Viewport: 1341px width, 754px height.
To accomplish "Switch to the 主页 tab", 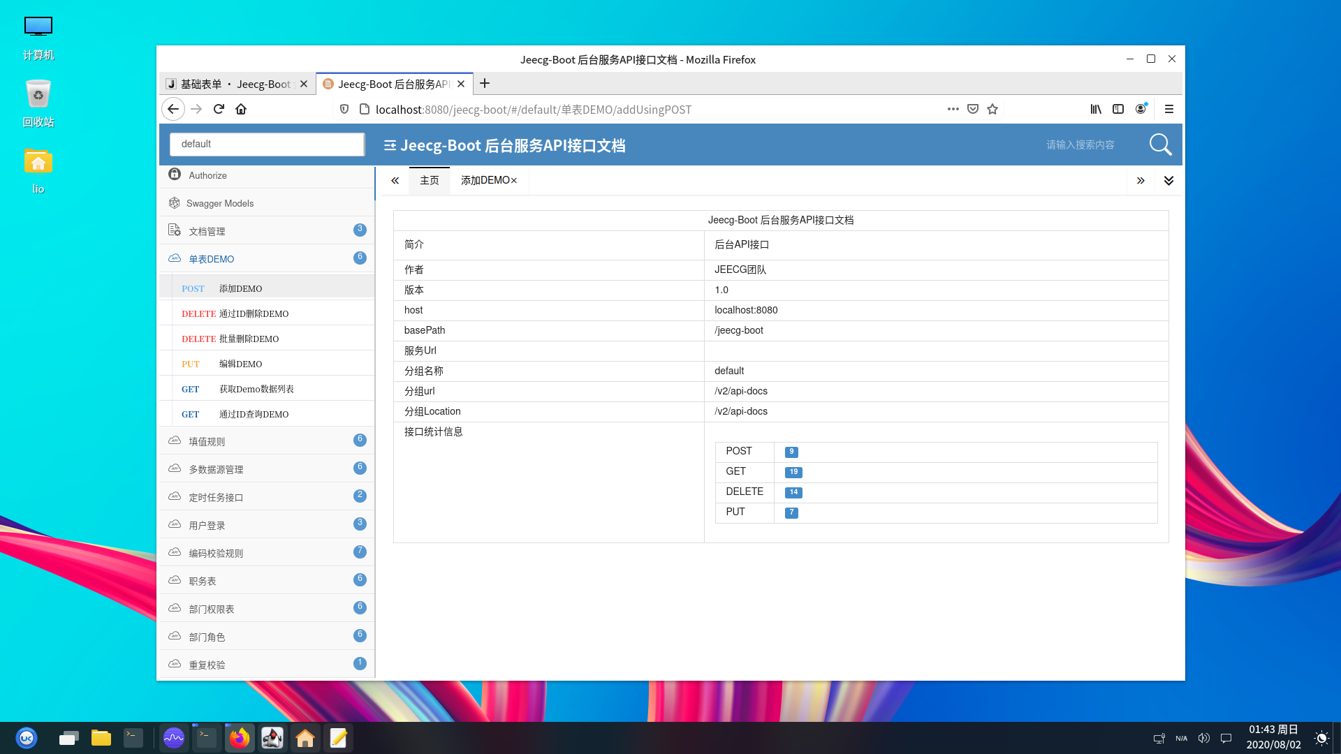I will pyautogui.click(x=429, y=181).
